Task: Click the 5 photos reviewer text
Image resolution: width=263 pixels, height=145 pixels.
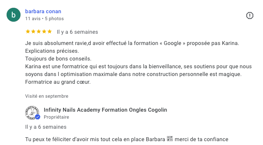Action: [54, 19]
